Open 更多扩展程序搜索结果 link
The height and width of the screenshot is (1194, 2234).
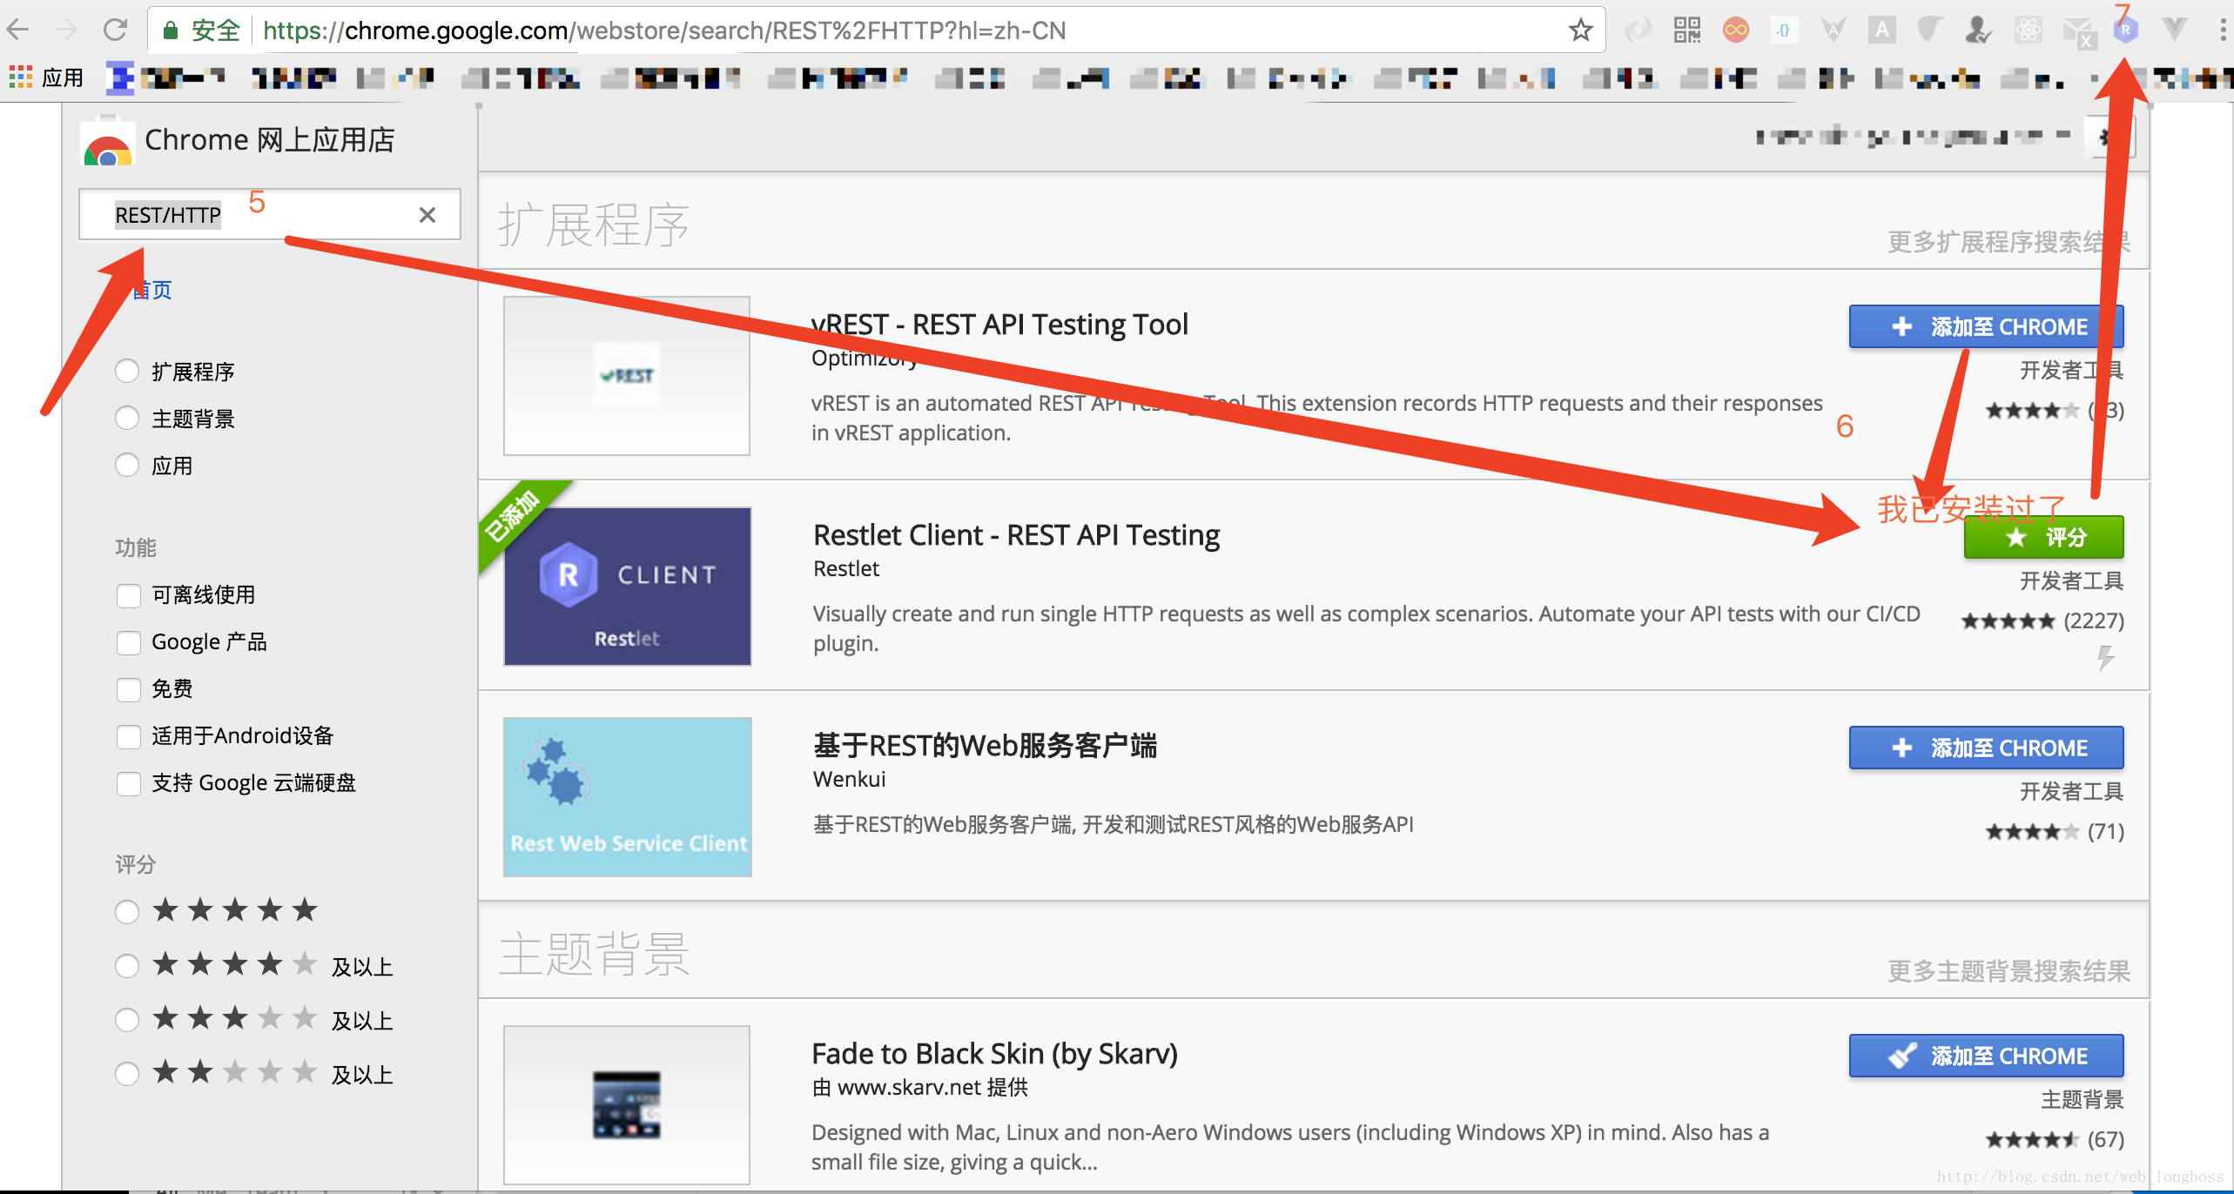[x=2009, y=242]
